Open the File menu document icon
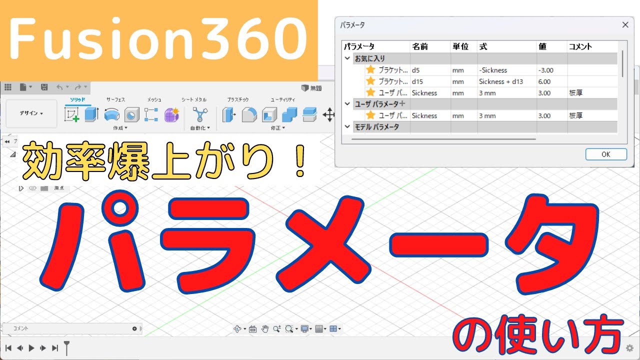This screenshot has width=640, height=360. [x=23, y=87]
